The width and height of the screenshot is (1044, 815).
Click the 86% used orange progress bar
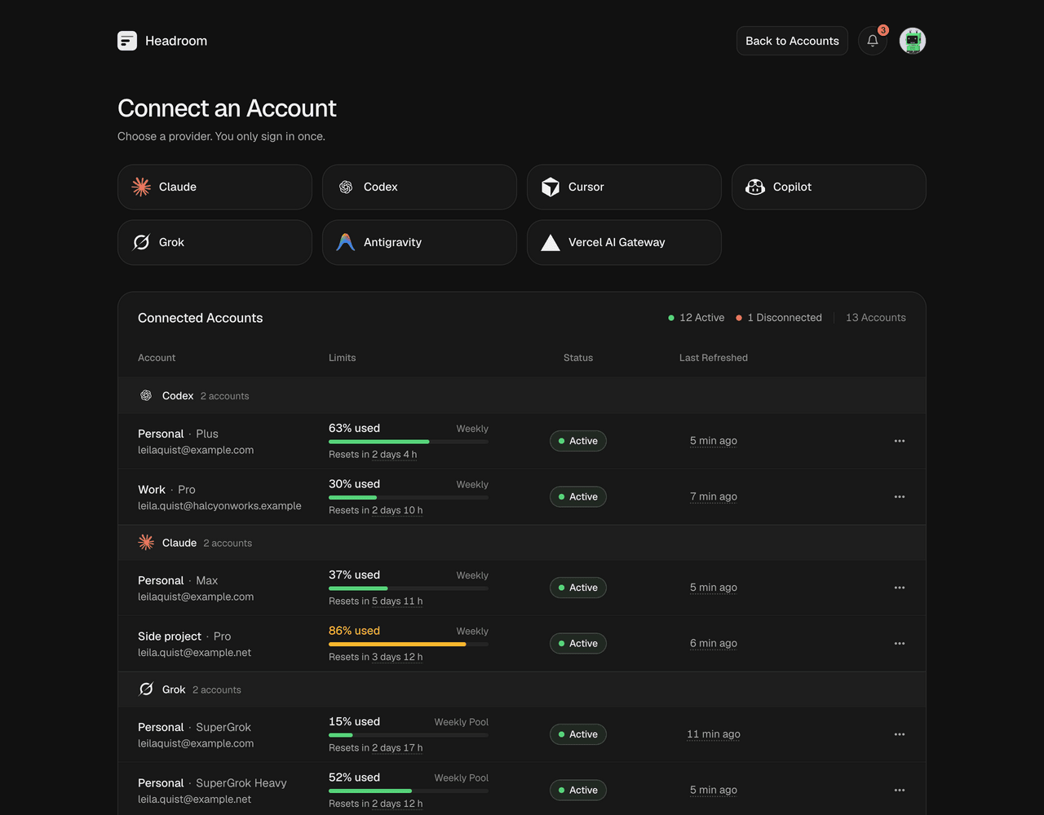(x=409, y=644)
